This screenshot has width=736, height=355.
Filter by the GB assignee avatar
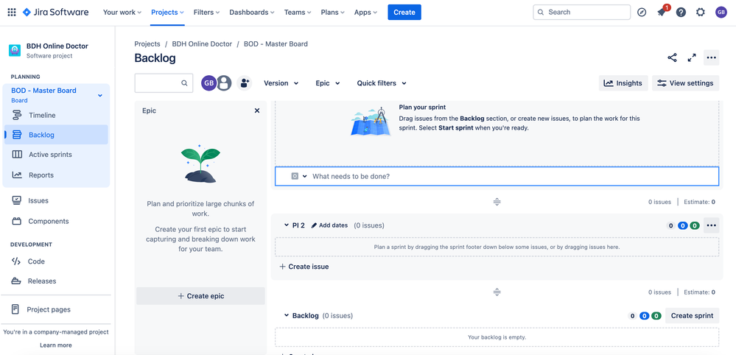(x=209, y=83)
